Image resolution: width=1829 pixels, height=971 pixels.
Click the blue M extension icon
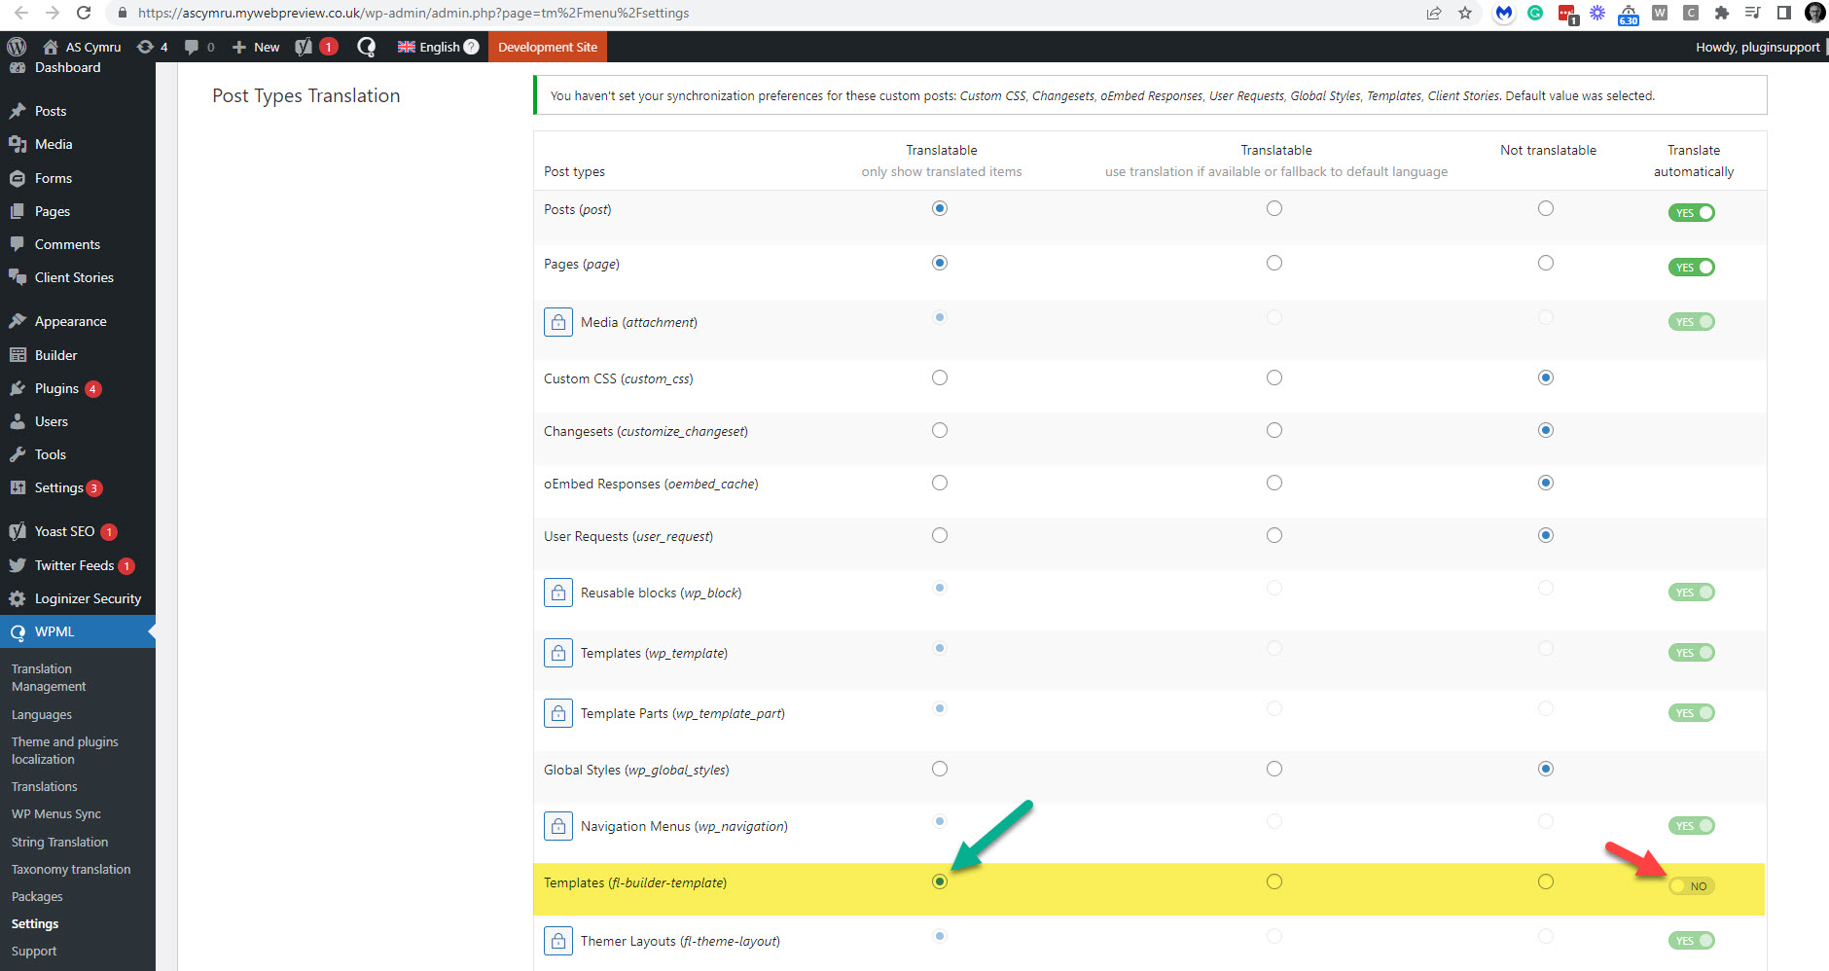1504,13
